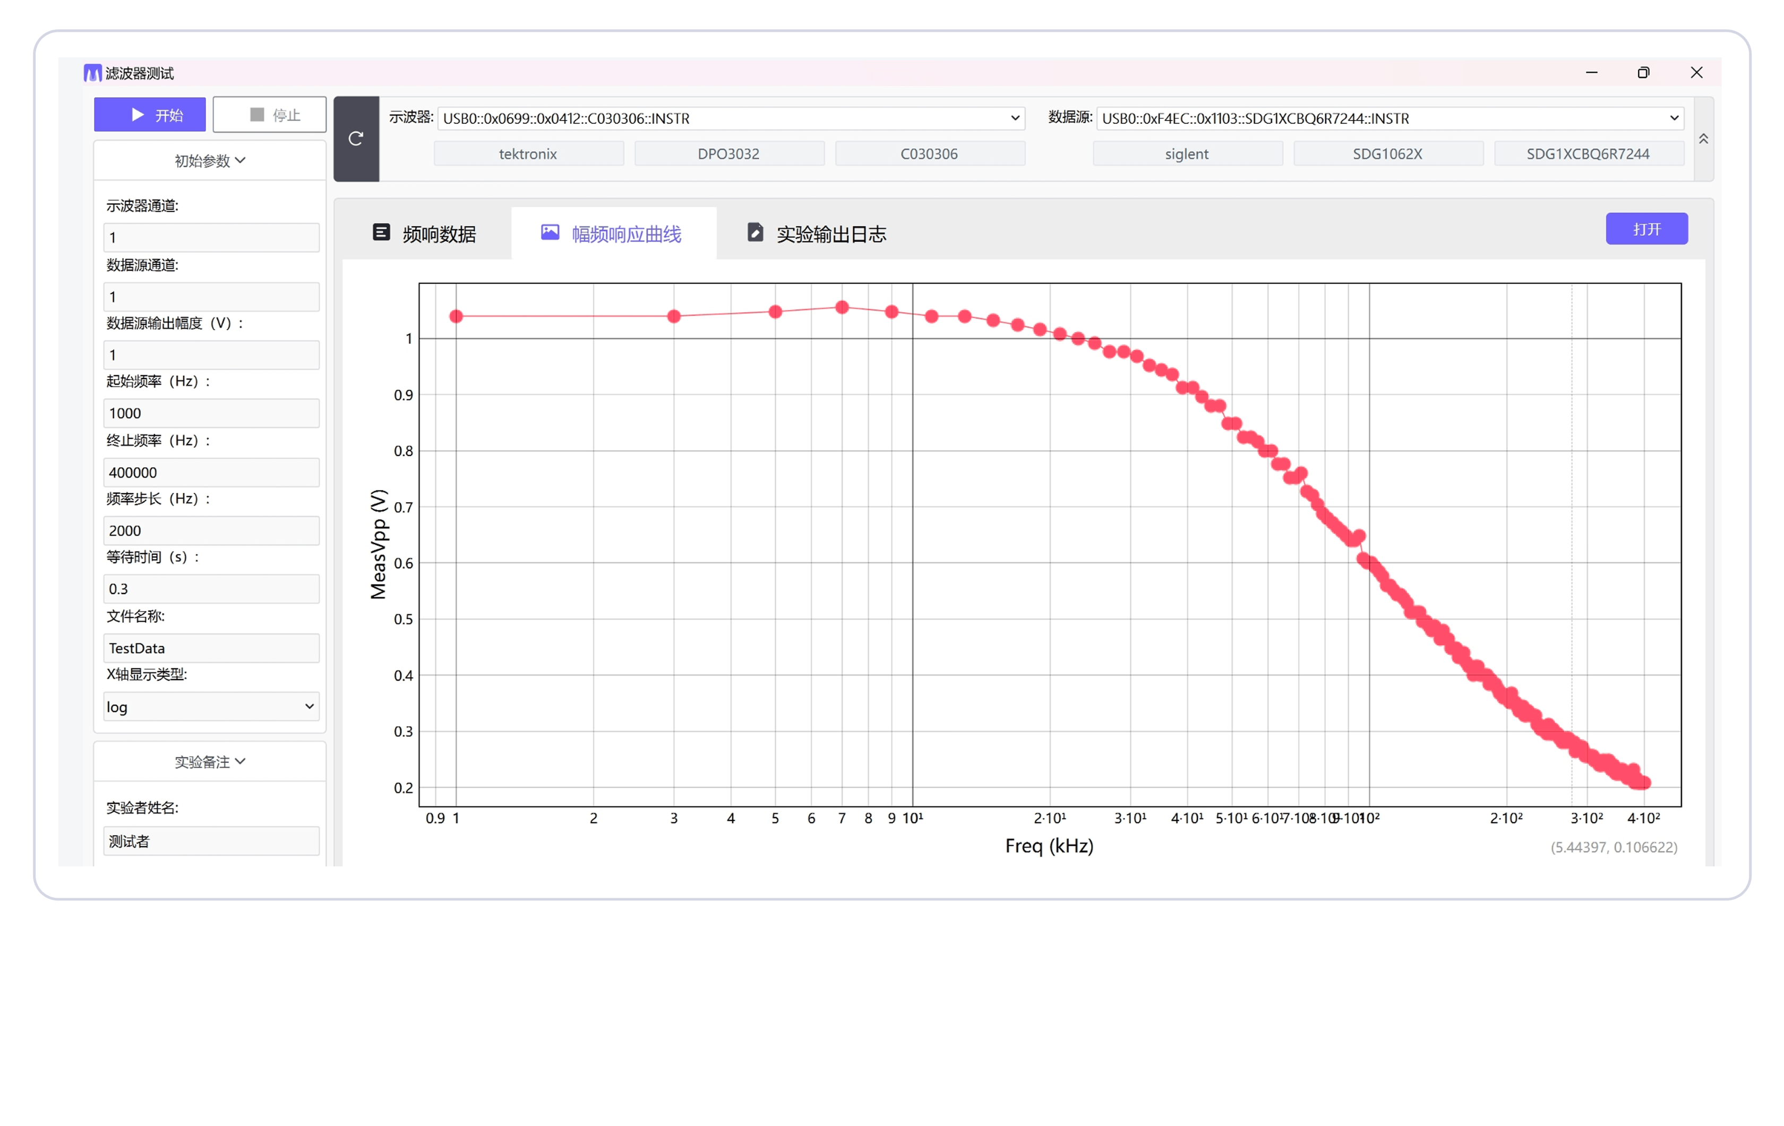Click the app logo icon in title bar

pyautogui.click(x=92, y=73)
